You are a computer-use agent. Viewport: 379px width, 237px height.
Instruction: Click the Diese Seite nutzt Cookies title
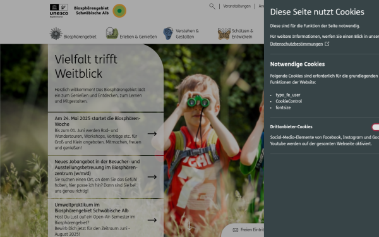317,12
